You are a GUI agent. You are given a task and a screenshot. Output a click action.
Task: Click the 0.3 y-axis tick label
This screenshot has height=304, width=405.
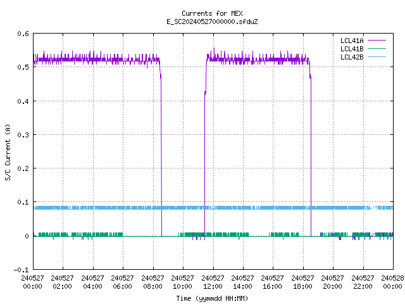tap(23, 135)
